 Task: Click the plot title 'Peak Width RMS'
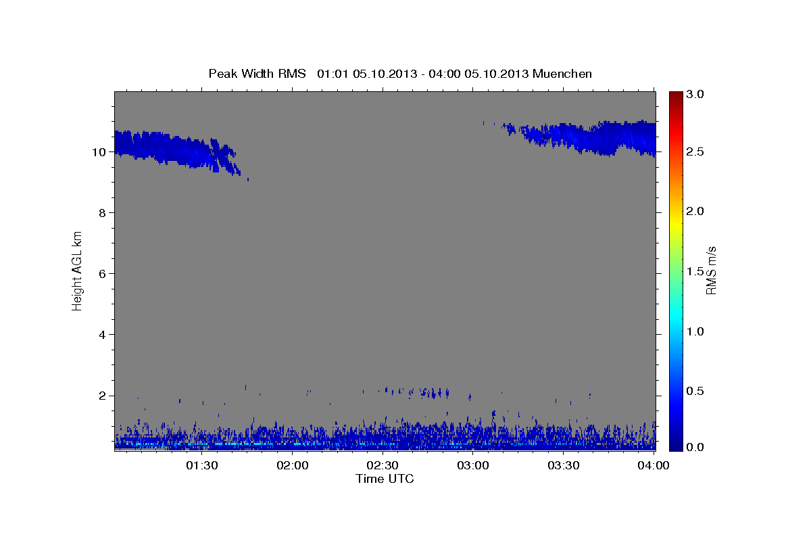(257, 74)
